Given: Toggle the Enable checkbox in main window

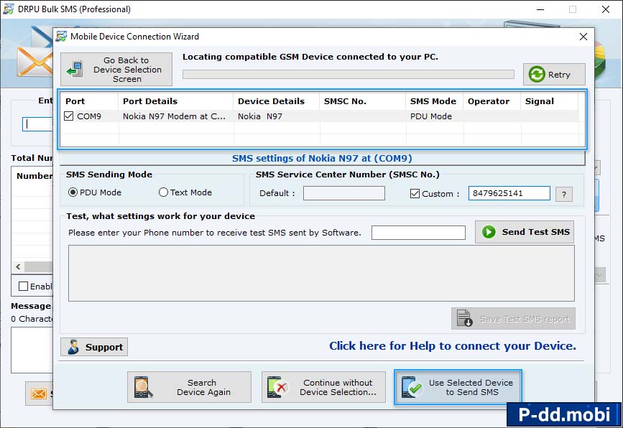Looking at the screenshot, I should pos(24,287).
